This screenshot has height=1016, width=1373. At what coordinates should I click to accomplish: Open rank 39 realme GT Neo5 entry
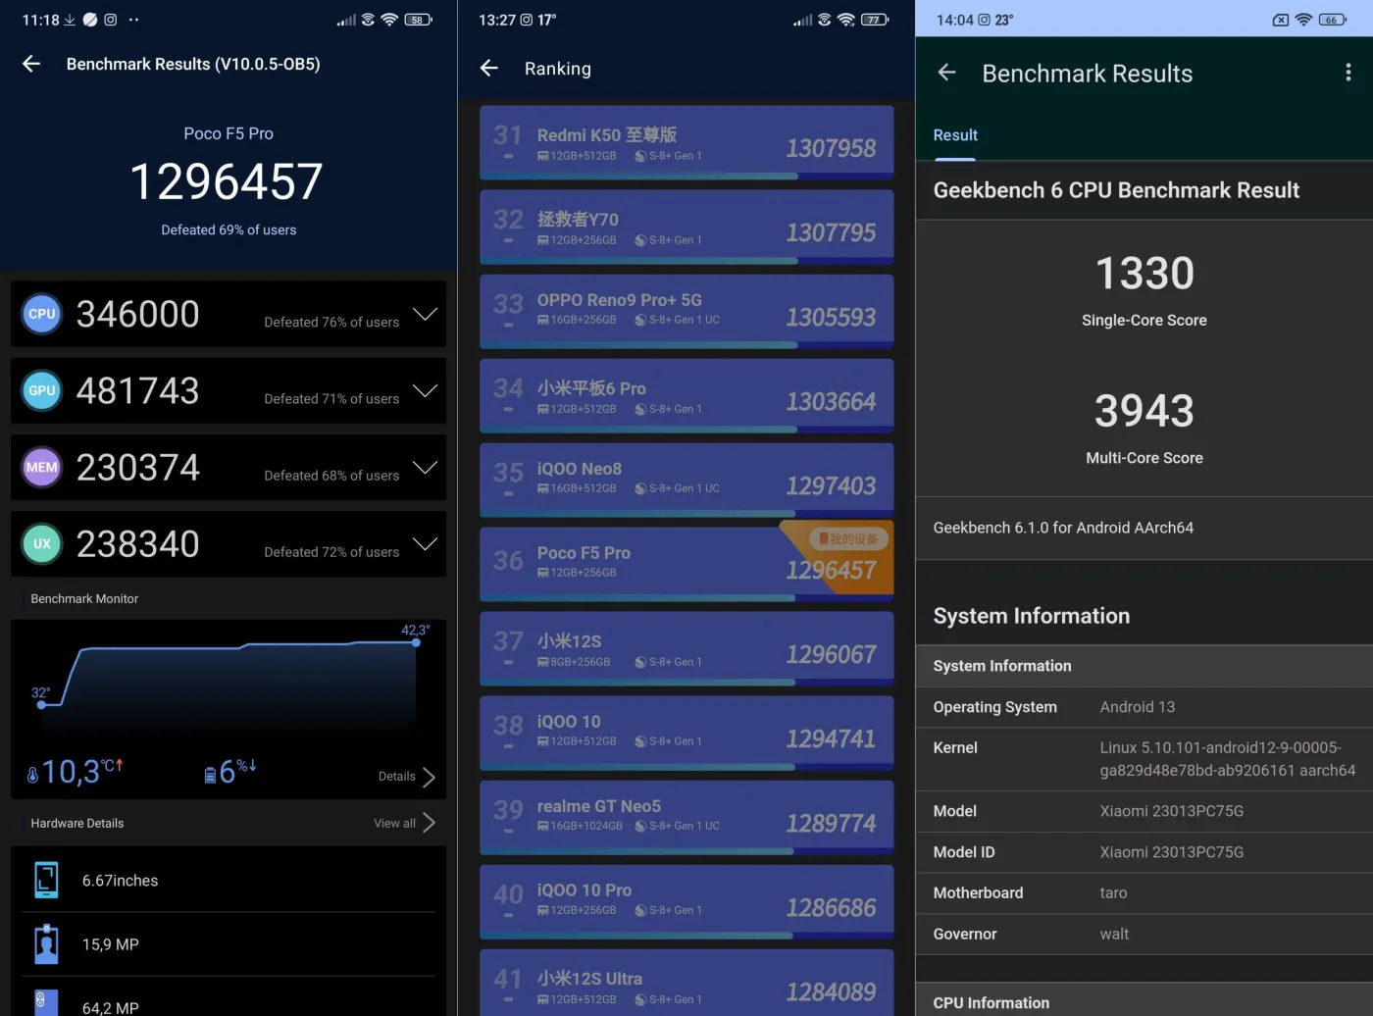(686, 818)
